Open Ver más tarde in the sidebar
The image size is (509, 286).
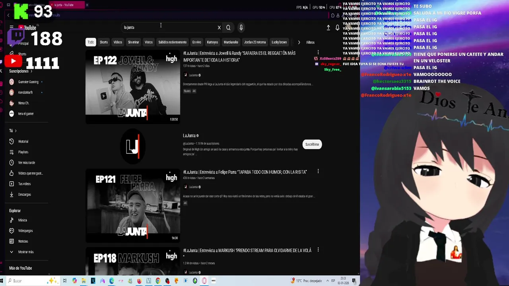point(26,162)
